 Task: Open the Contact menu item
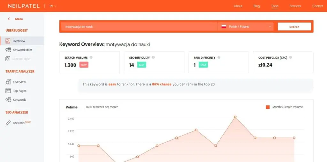317,6
